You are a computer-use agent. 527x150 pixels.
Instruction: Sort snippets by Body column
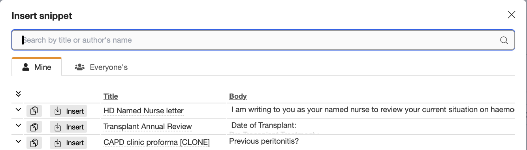tap(238, 96)
